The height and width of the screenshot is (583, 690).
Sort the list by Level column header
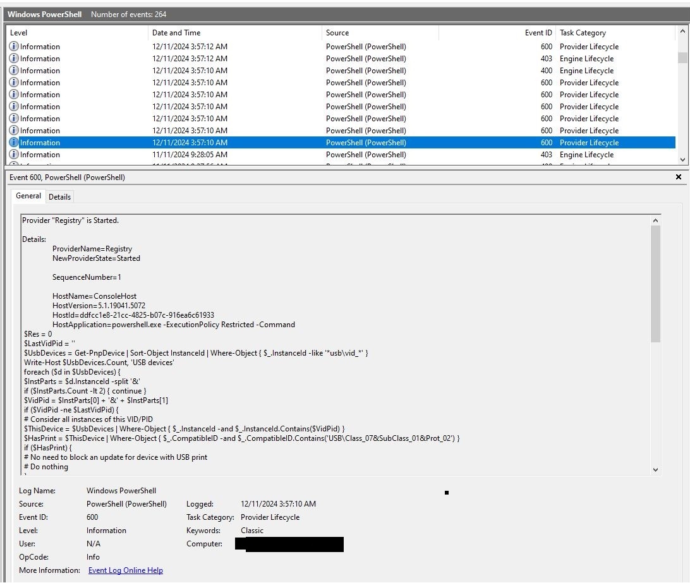tap(78, 33)
